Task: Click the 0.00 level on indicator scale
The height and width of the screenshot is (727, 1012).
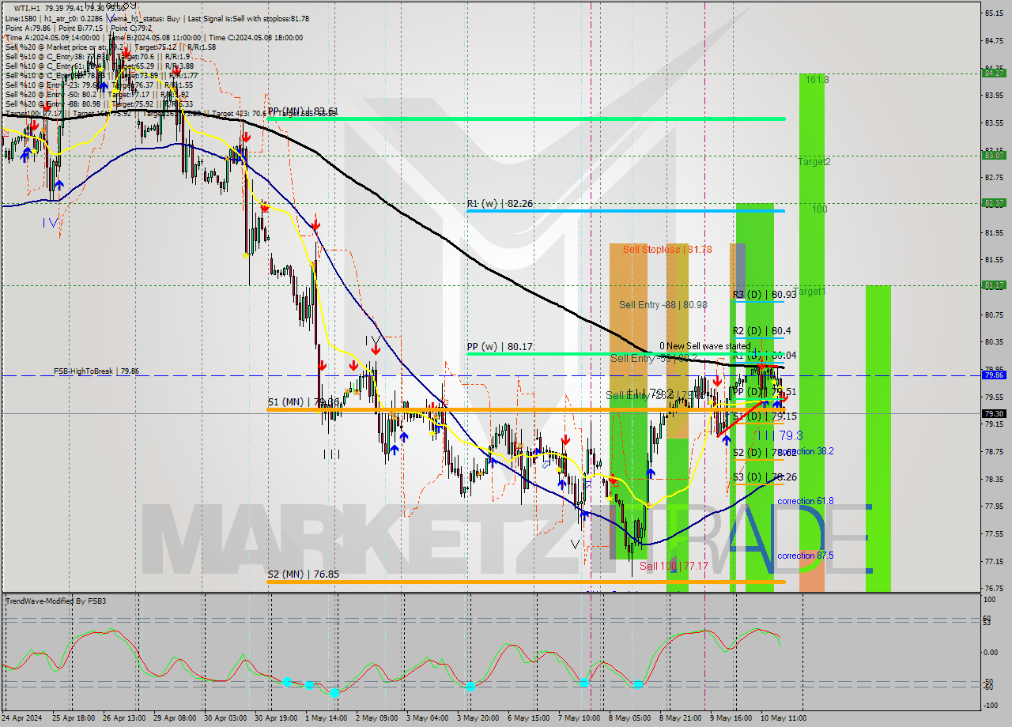Action: click(x=992, y=652)
